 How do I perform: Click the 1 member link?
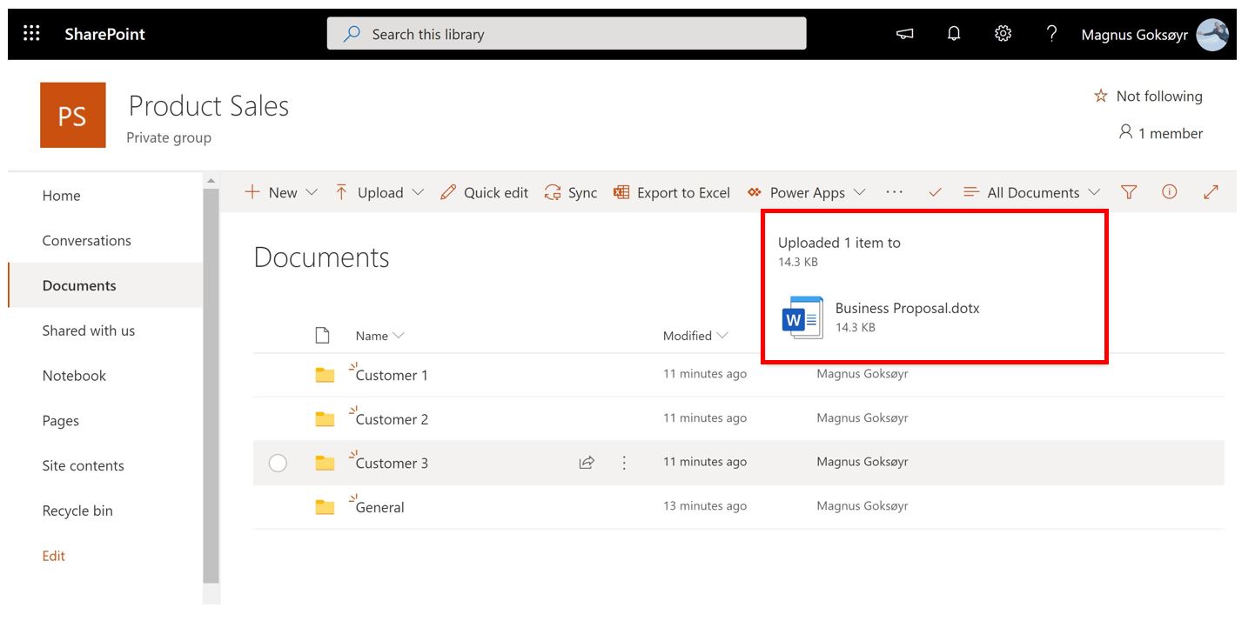click(1162, 132)
